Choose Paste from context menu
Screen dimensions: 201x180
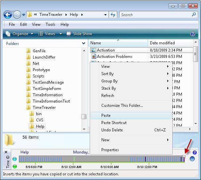pyautogui.click(x=131, y=115)
